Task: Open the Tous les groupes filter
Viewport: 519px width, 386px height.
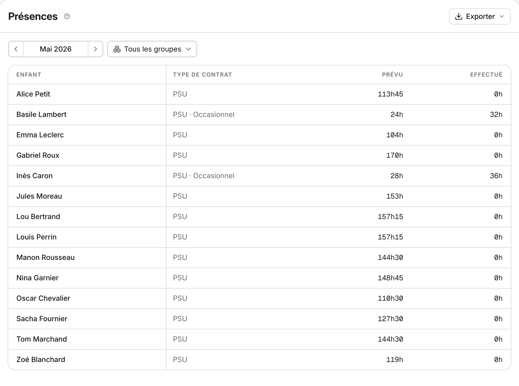Action: coord(152,49)
